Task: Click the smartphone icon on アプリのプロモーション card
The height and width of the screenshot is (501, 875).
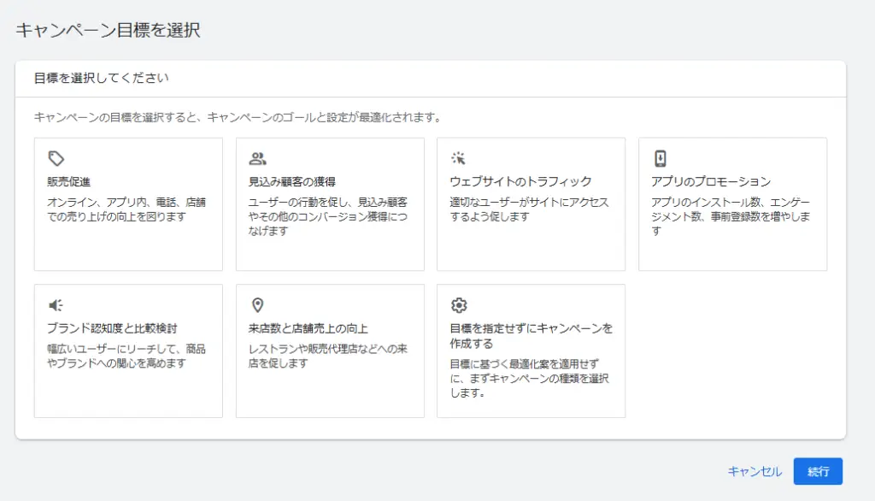Action: click(x=661, y=156)
